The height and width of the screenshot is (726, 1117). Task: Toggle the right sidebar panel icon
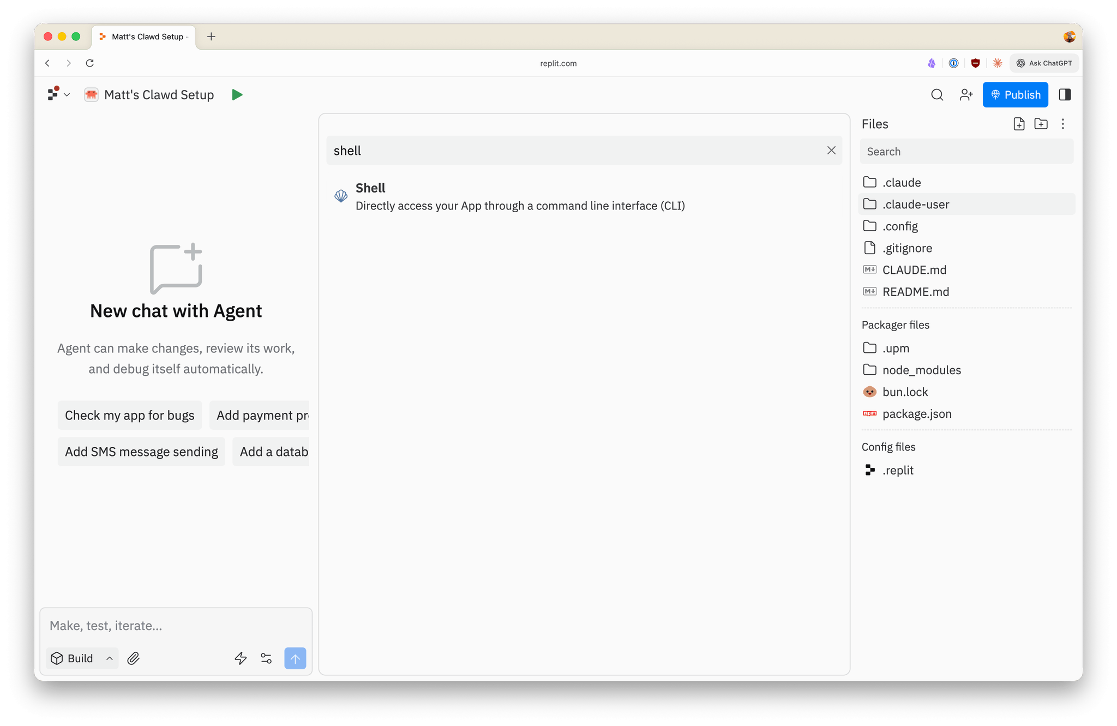[x=1064, y=95]
